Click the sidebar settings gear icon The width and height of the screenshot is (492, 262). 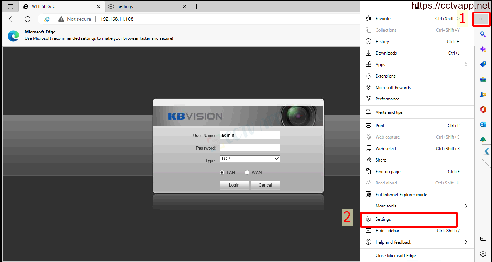[x=483, y=254]
